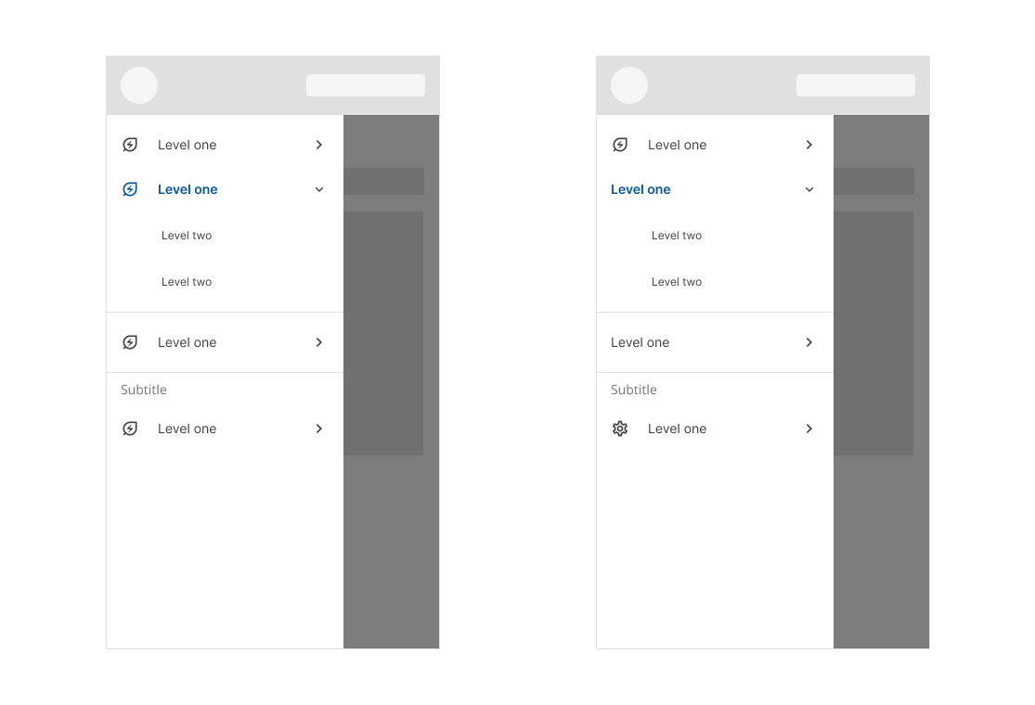
Task: Select the second Level two in the right menu
Action: coord(677,282)
